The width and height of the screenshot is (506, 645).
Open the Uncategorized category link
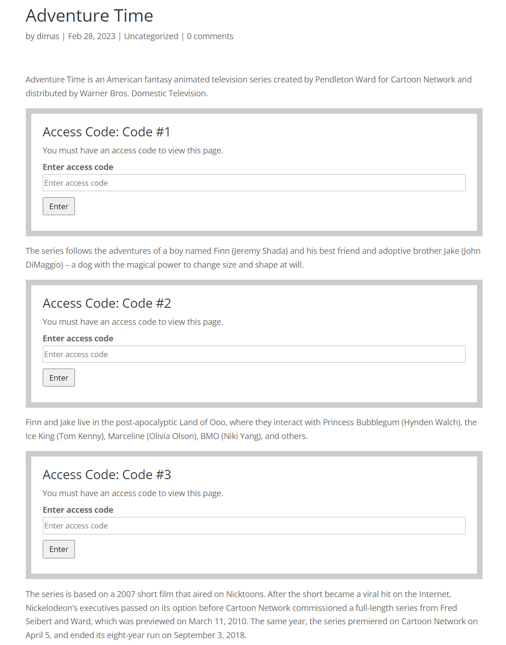pos(151,36)
